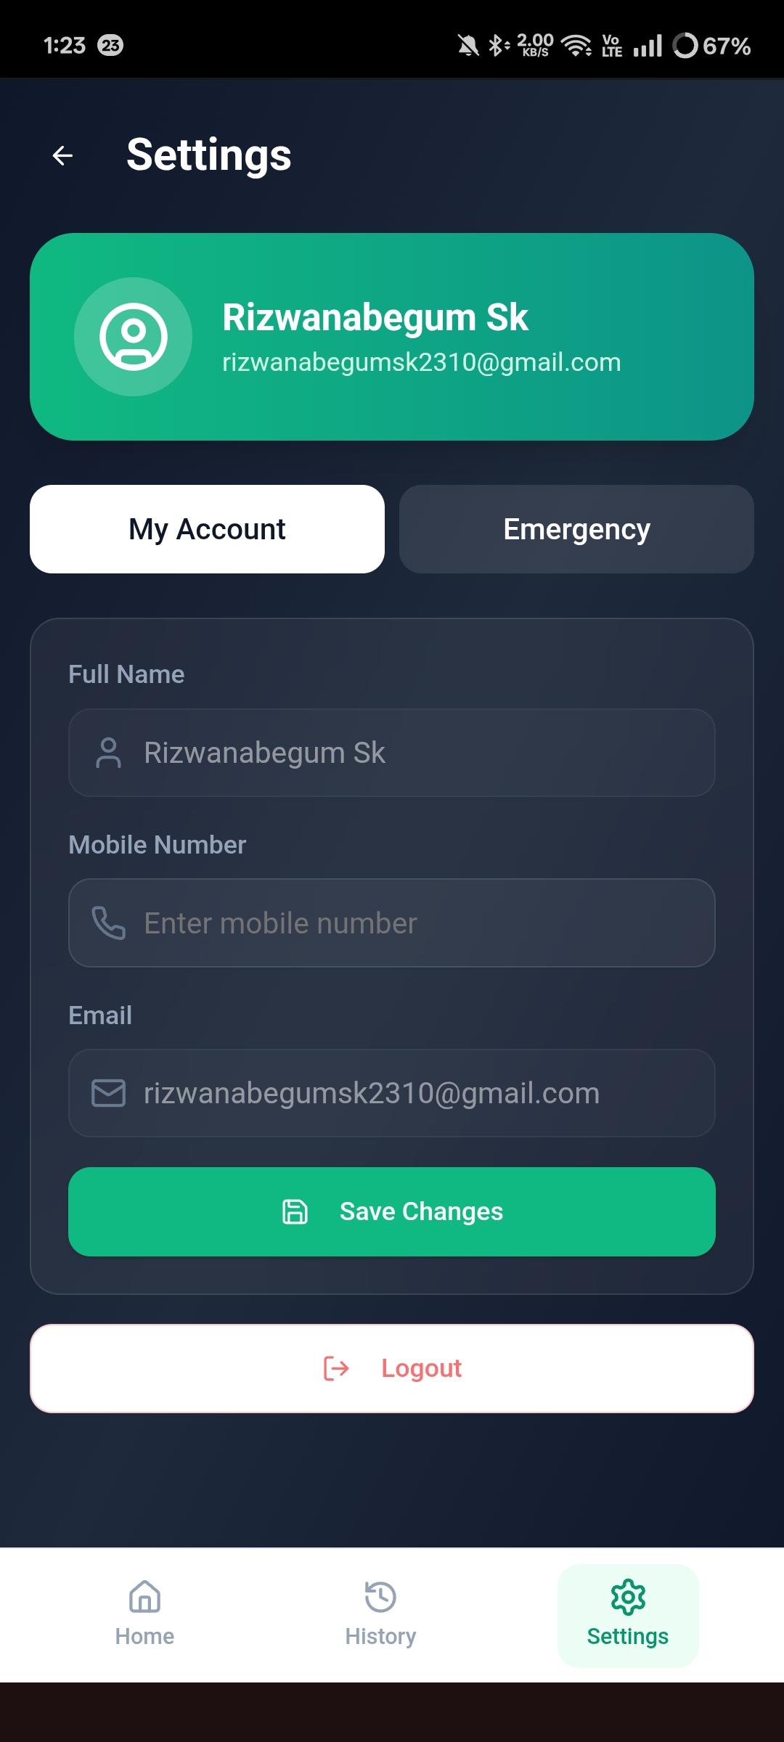
Task: Tap the person icon in Full Name field
Action: [109, 753]
